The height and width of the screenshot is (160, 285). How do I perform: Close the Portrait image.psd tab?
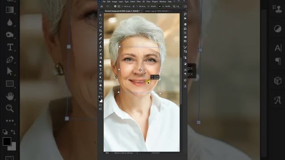point(142,11)
